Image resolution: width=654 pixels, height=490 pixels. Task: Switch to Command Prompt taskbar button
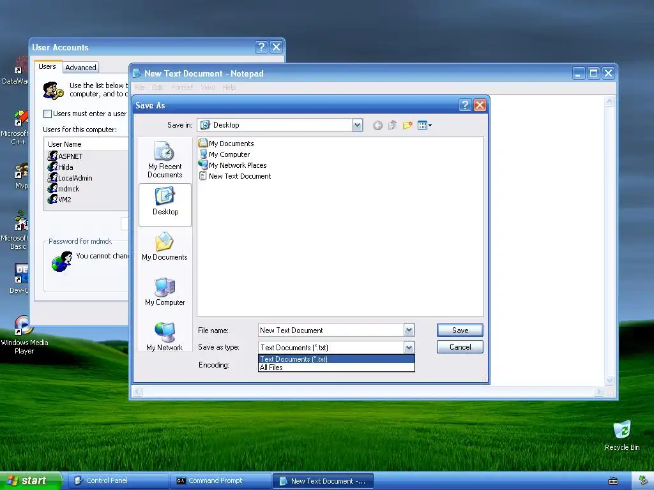221,481
